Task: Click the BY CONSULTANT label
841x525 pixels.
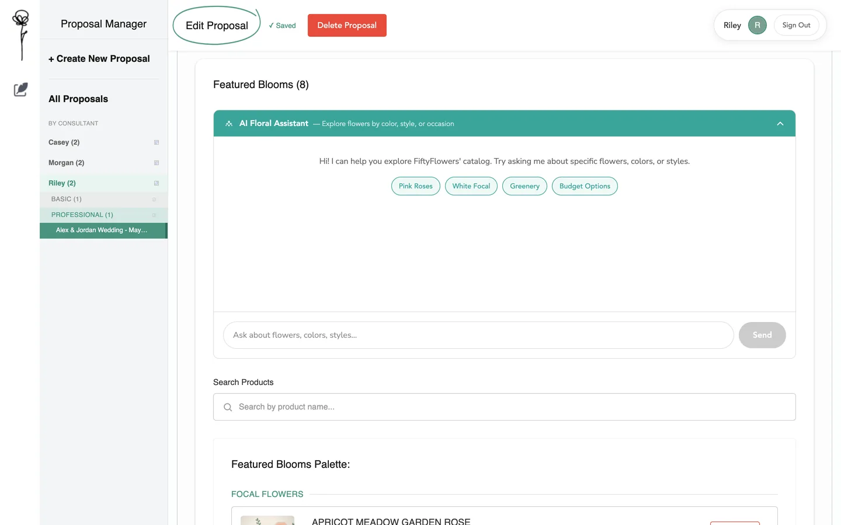Action: click(x=74, y=124)
